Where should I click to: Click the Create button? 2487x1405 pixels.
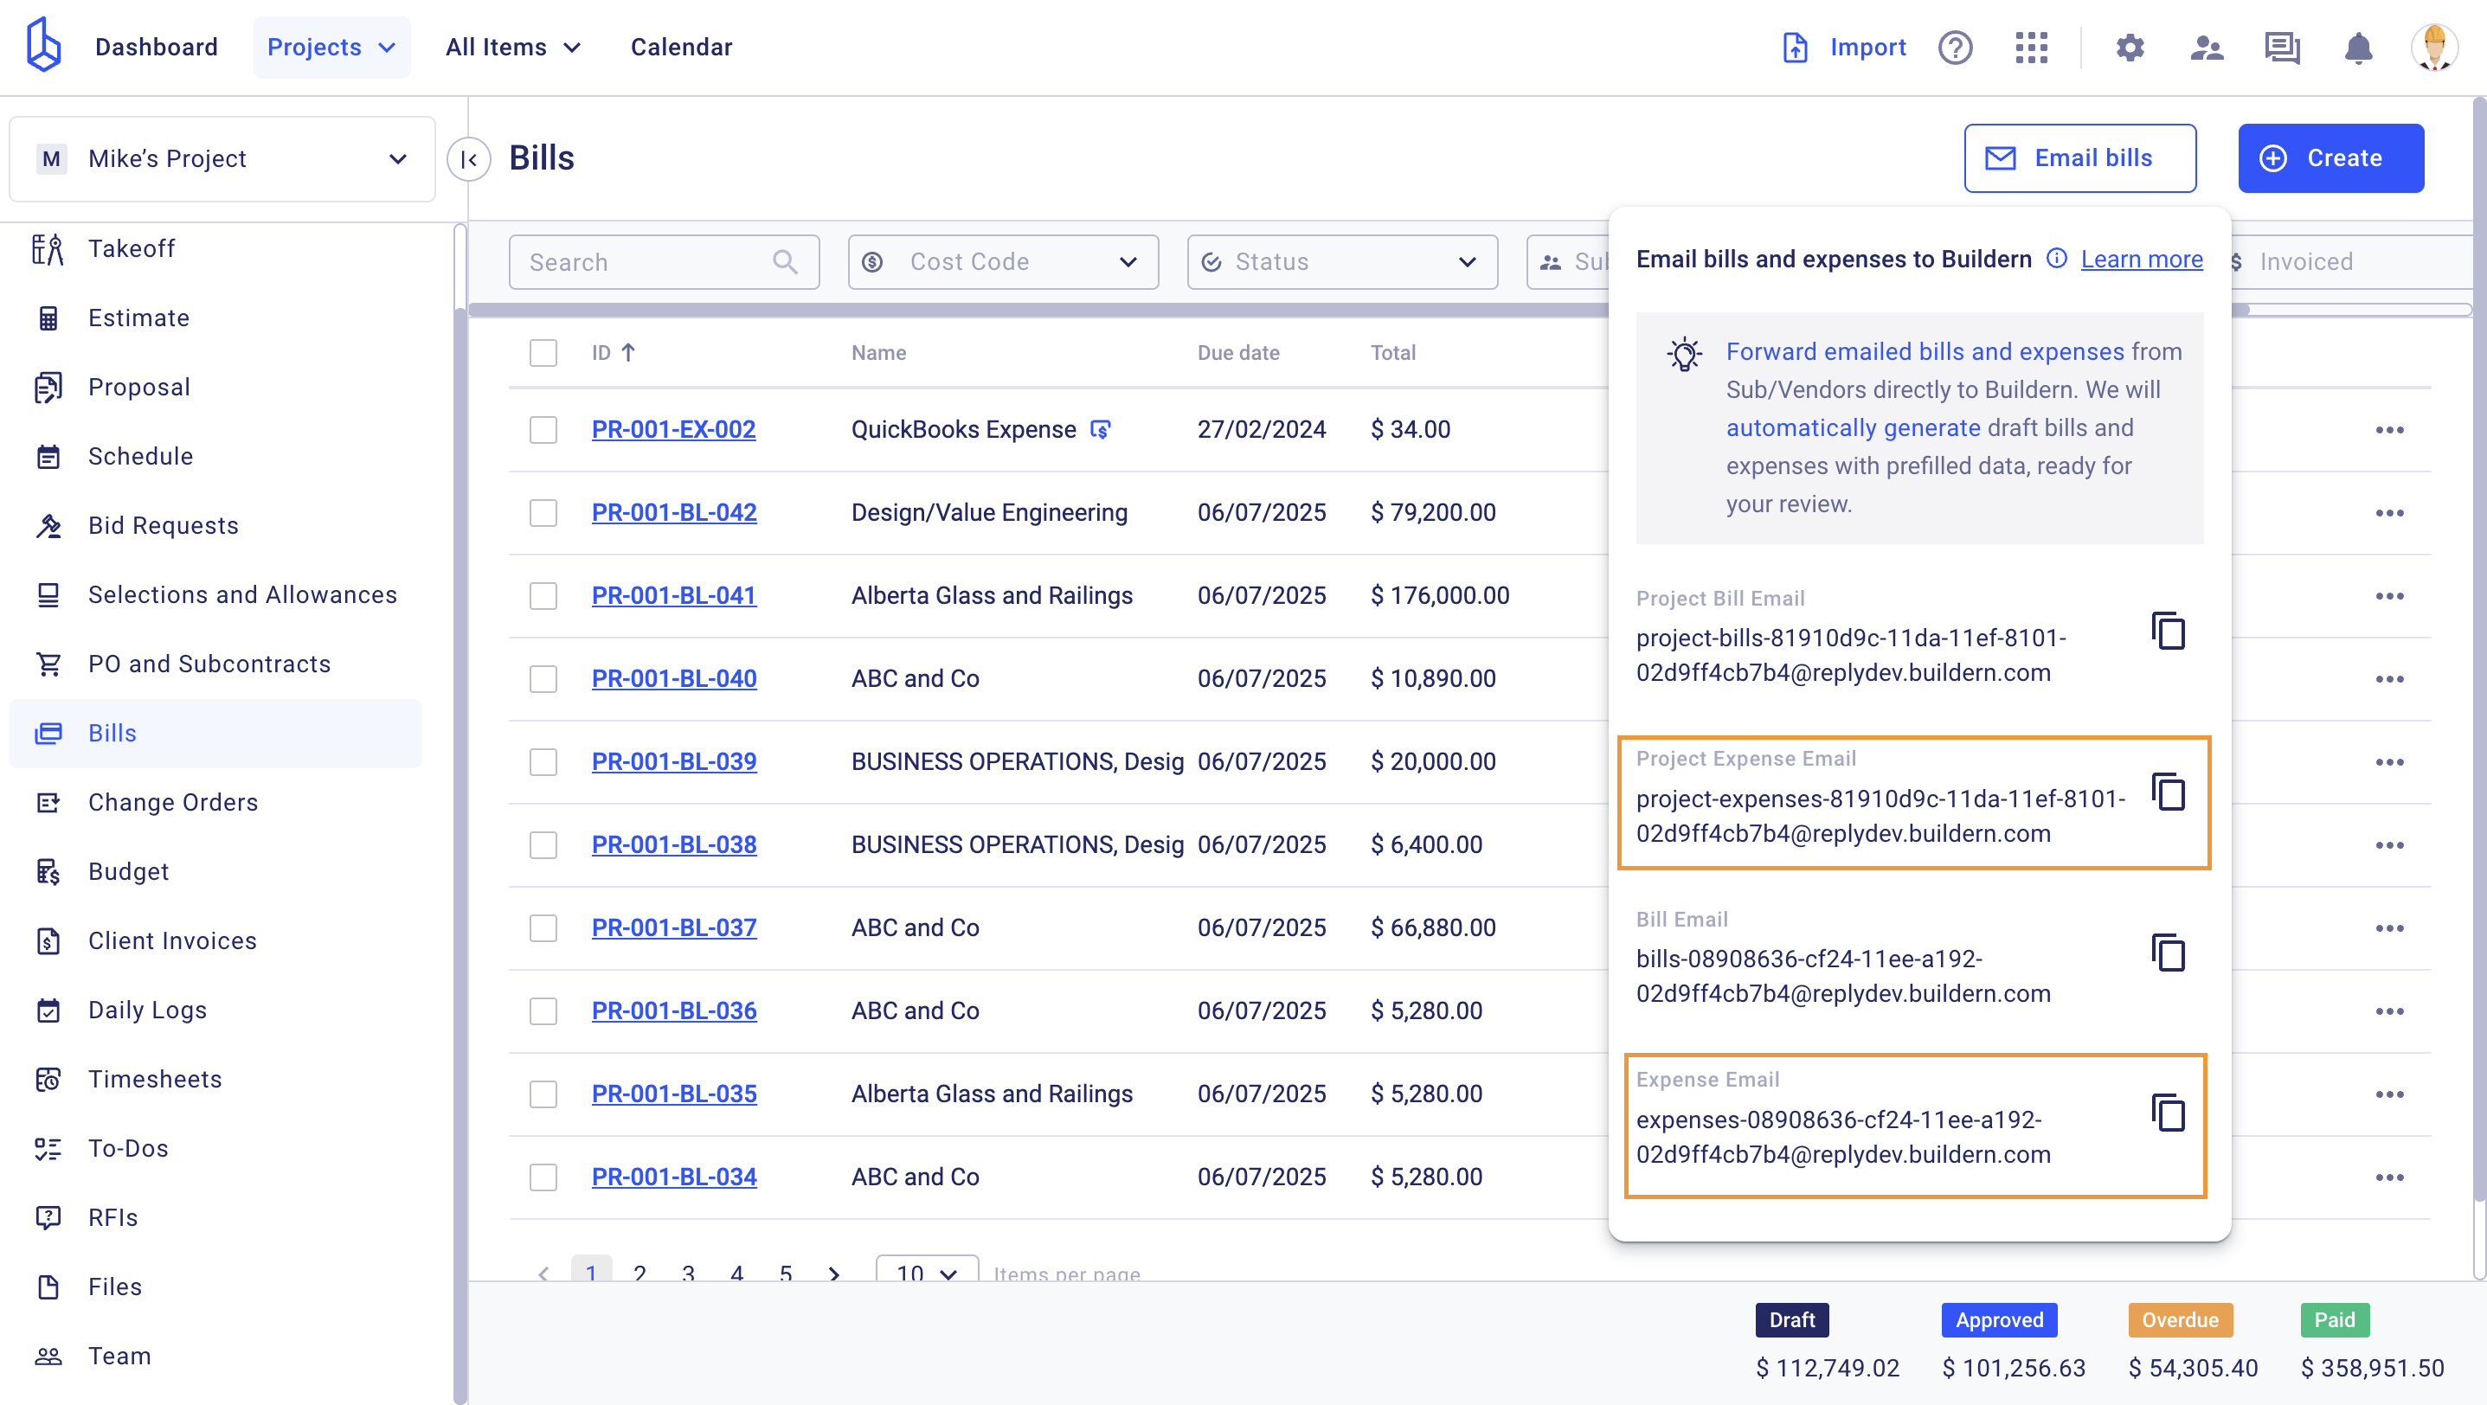coord(2330,158)
